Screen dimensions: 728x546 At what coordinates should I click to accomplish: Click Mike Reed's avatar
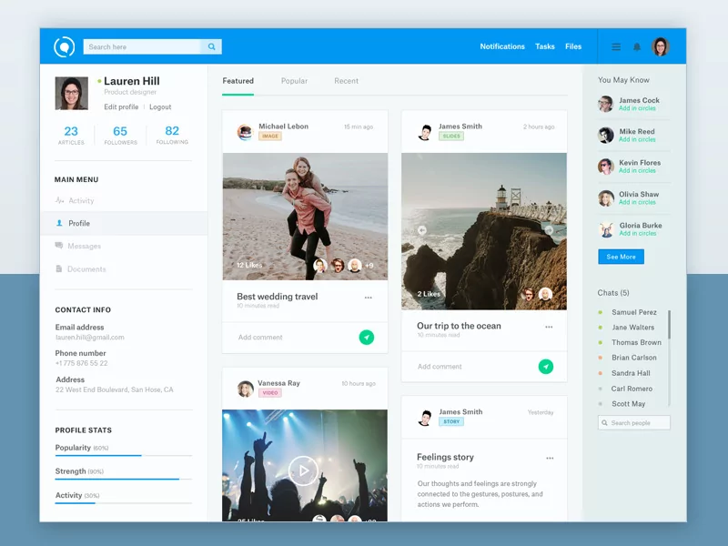pos(605,135)
